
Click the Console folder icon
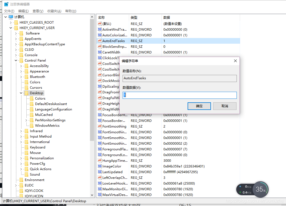21,55
